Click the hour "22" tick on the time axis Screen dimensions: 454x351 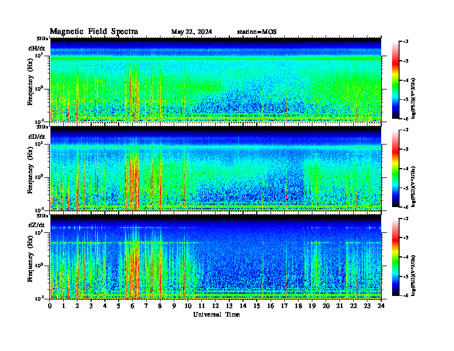tap(354, 306)
